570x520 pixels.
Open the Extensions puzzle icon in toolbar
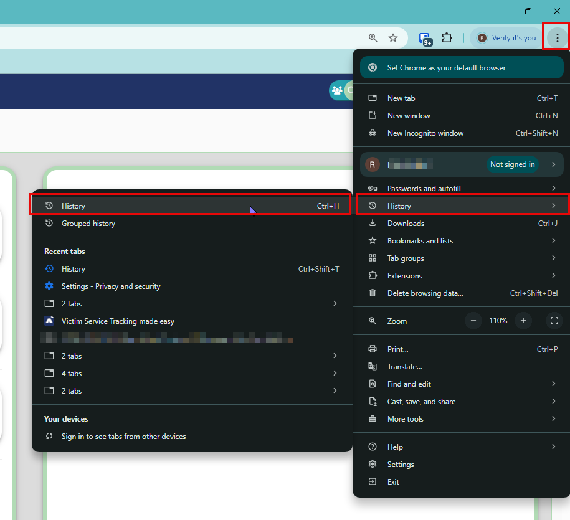point(447,38)
